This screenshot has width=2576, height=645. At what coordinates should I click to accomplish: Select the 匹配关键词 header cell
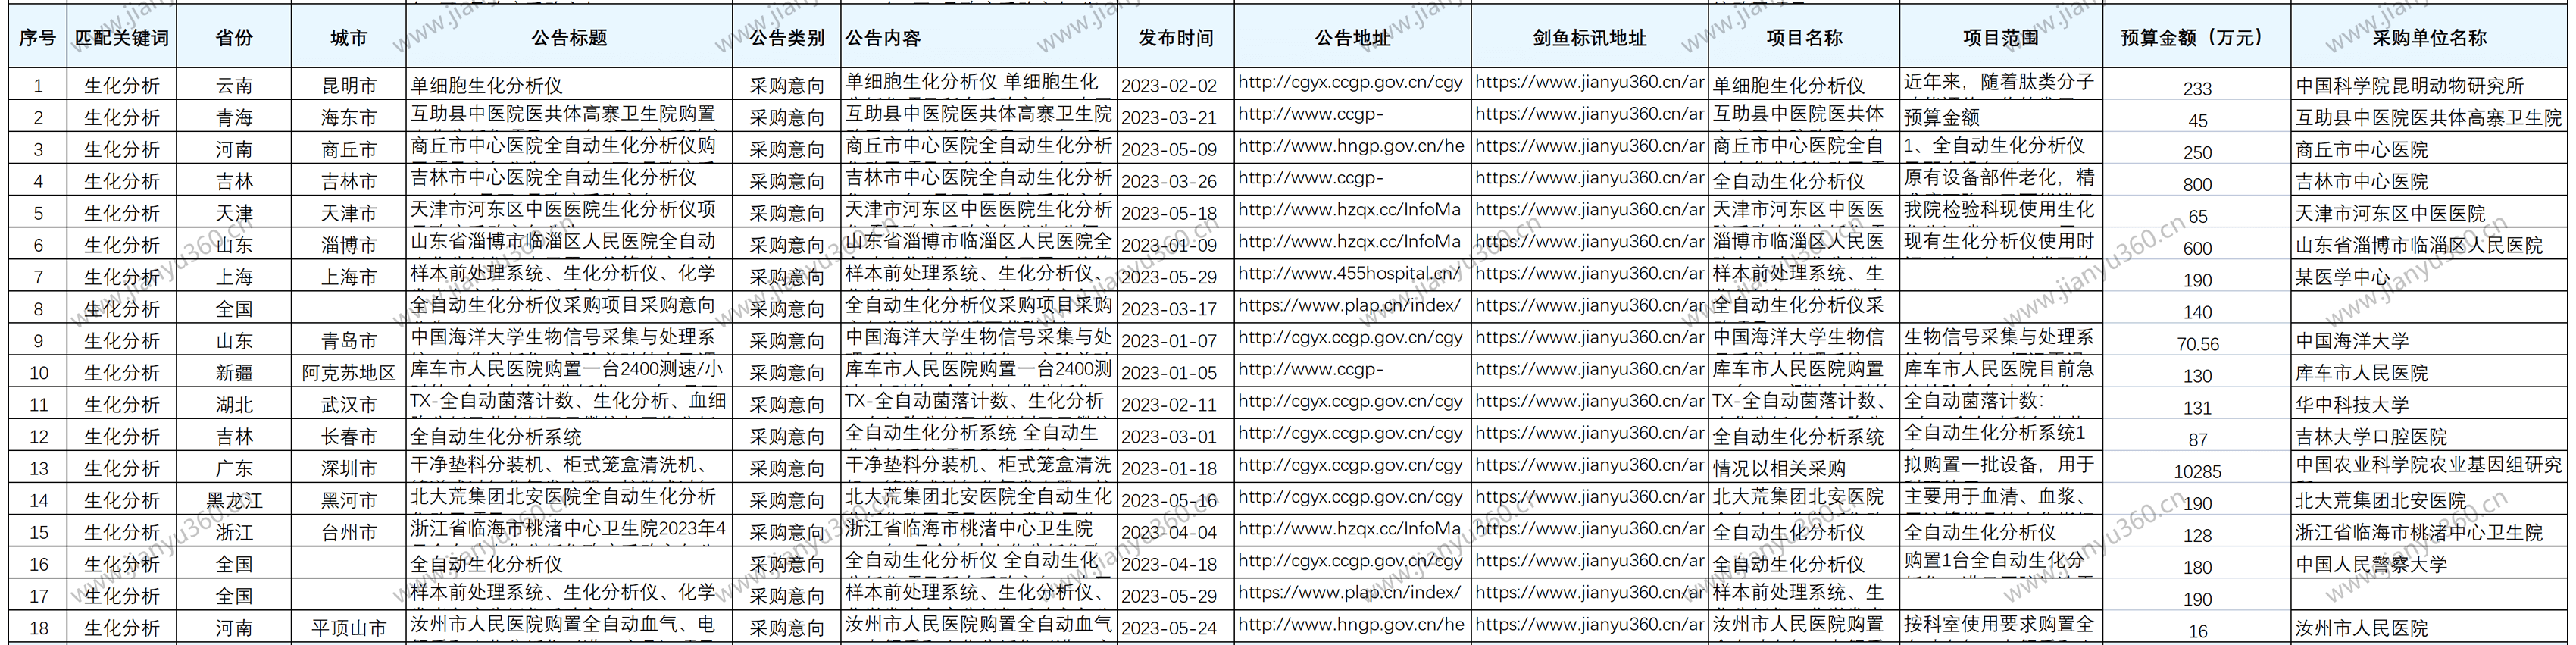pos(122,38)
